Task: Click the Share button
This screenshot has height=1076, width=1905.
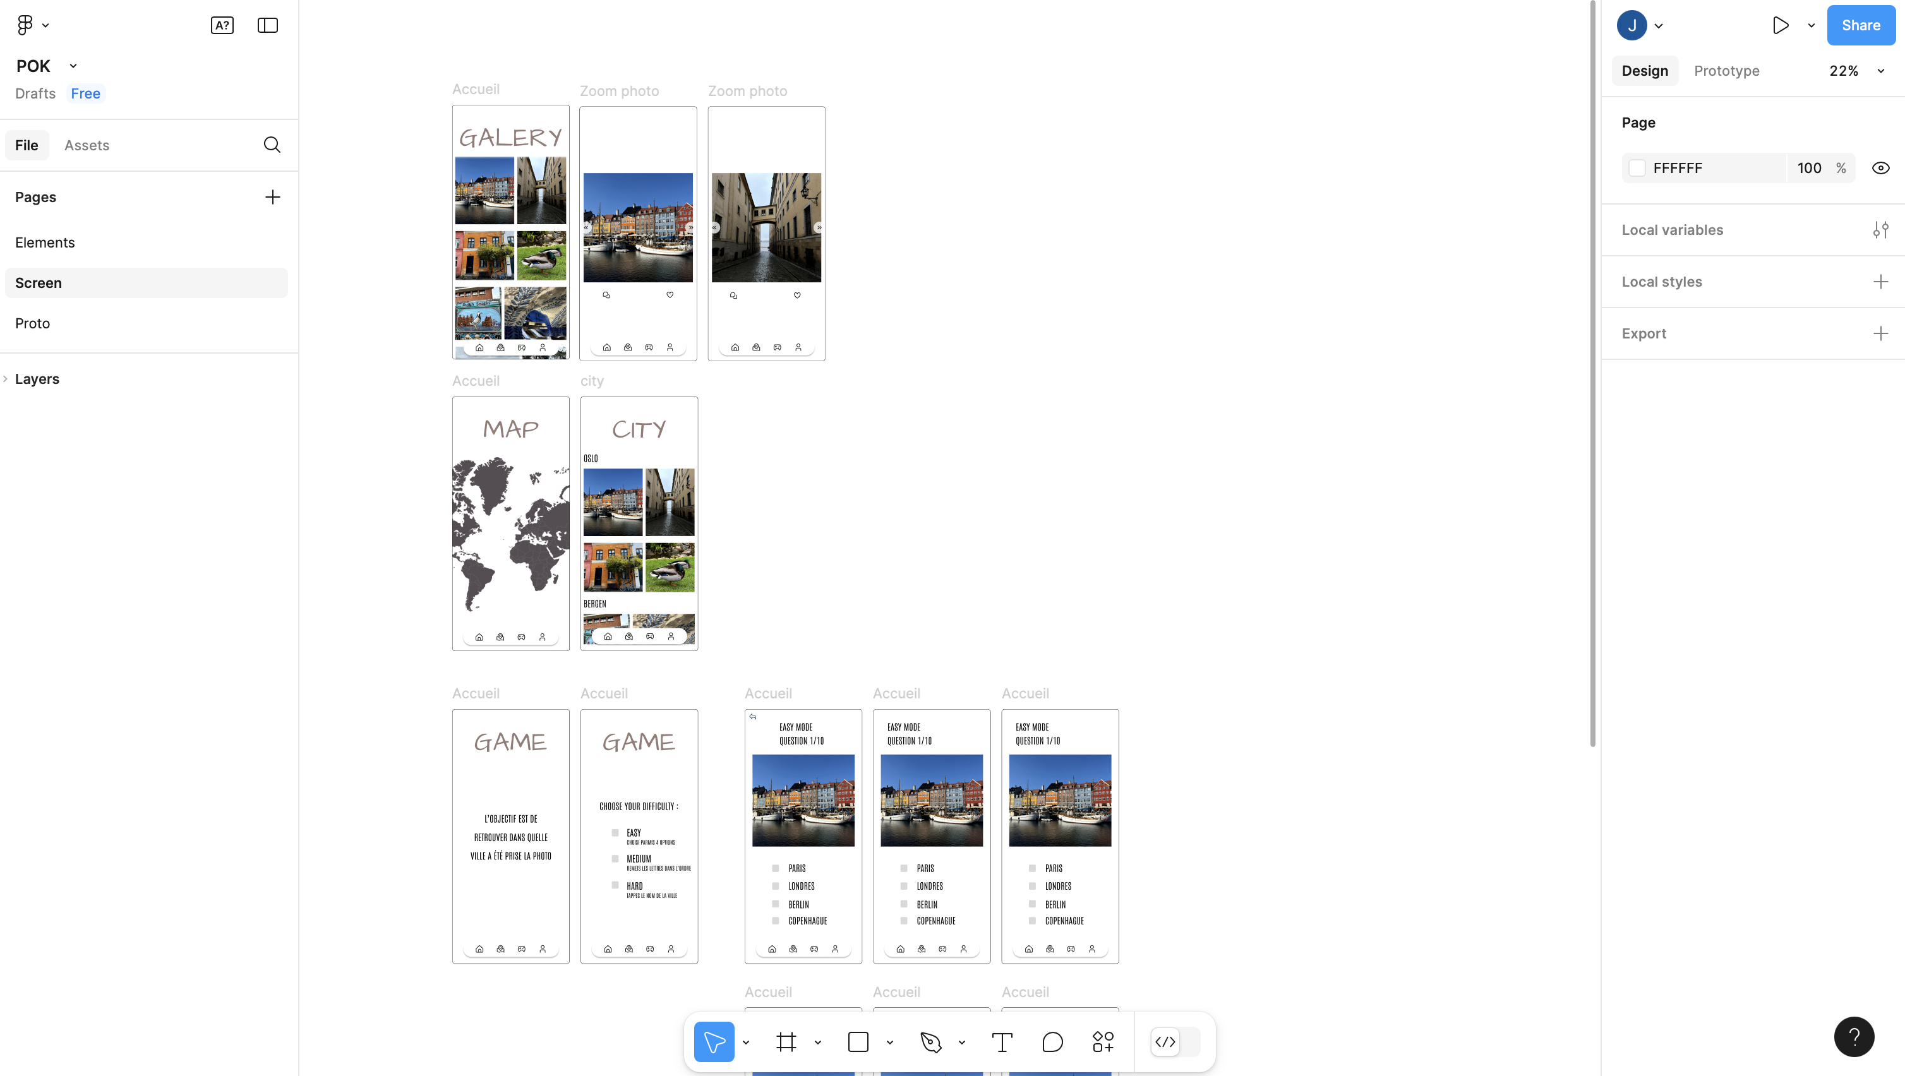Action: (x=1861, y=26)
